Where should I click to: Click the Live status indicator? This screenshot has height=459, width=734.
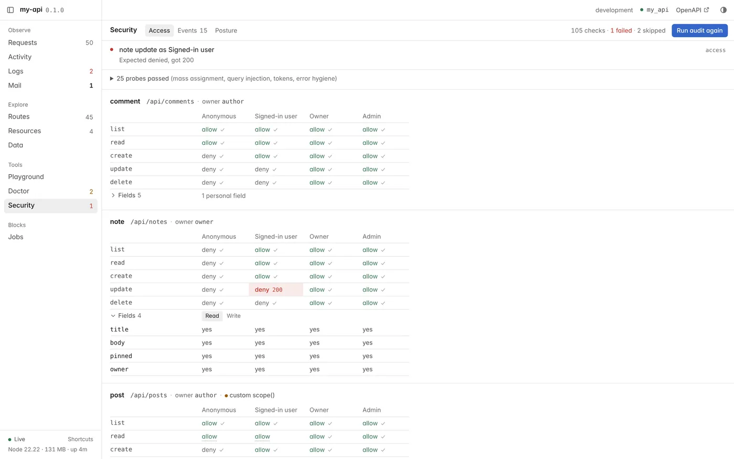[16, 439]
